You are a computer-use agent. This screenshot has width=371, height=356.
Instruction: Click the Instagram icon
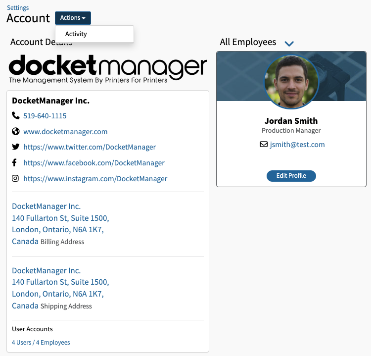point(15,178)
